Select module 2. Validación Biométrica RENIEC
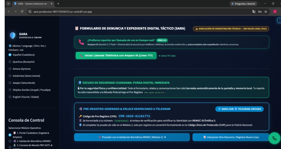281x149 pixels. click(30, 141)
